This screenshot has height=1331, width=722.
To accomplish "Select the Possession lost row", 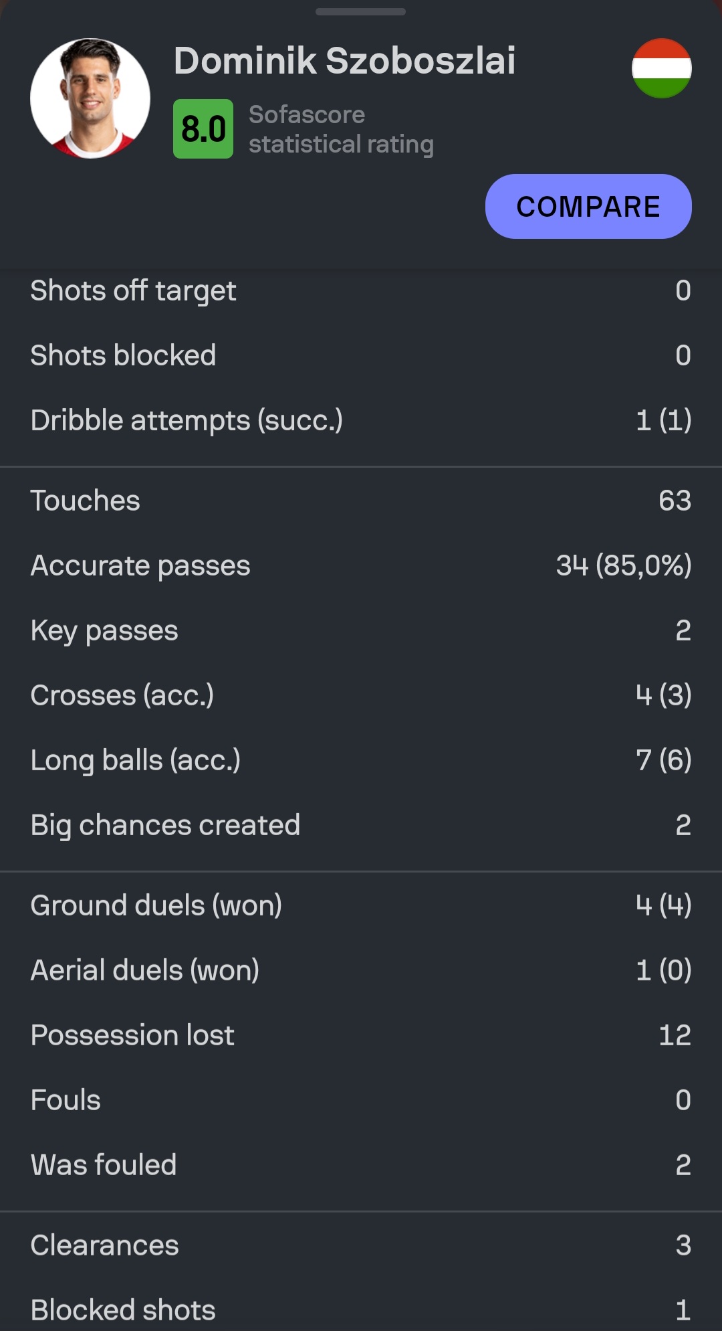I will [361, 1035].
